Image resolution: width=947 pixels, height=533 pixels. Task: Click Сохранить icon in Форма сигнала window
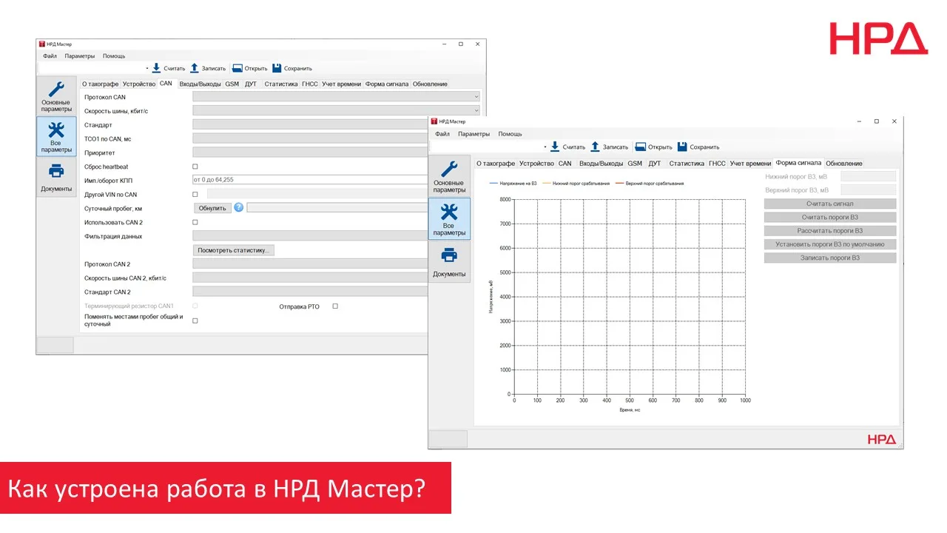point(682,147)
